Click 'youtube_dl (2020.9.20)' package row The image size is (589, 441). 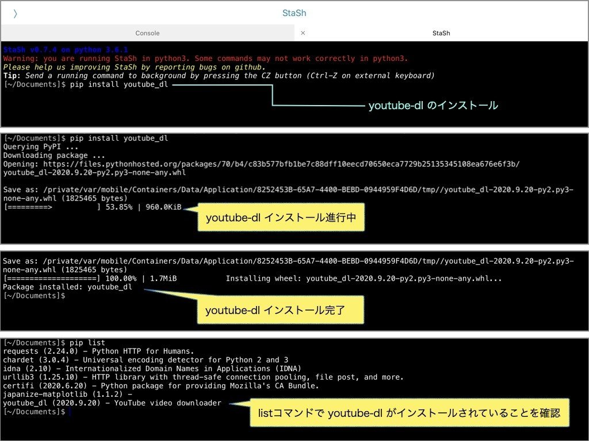point(112,403)
